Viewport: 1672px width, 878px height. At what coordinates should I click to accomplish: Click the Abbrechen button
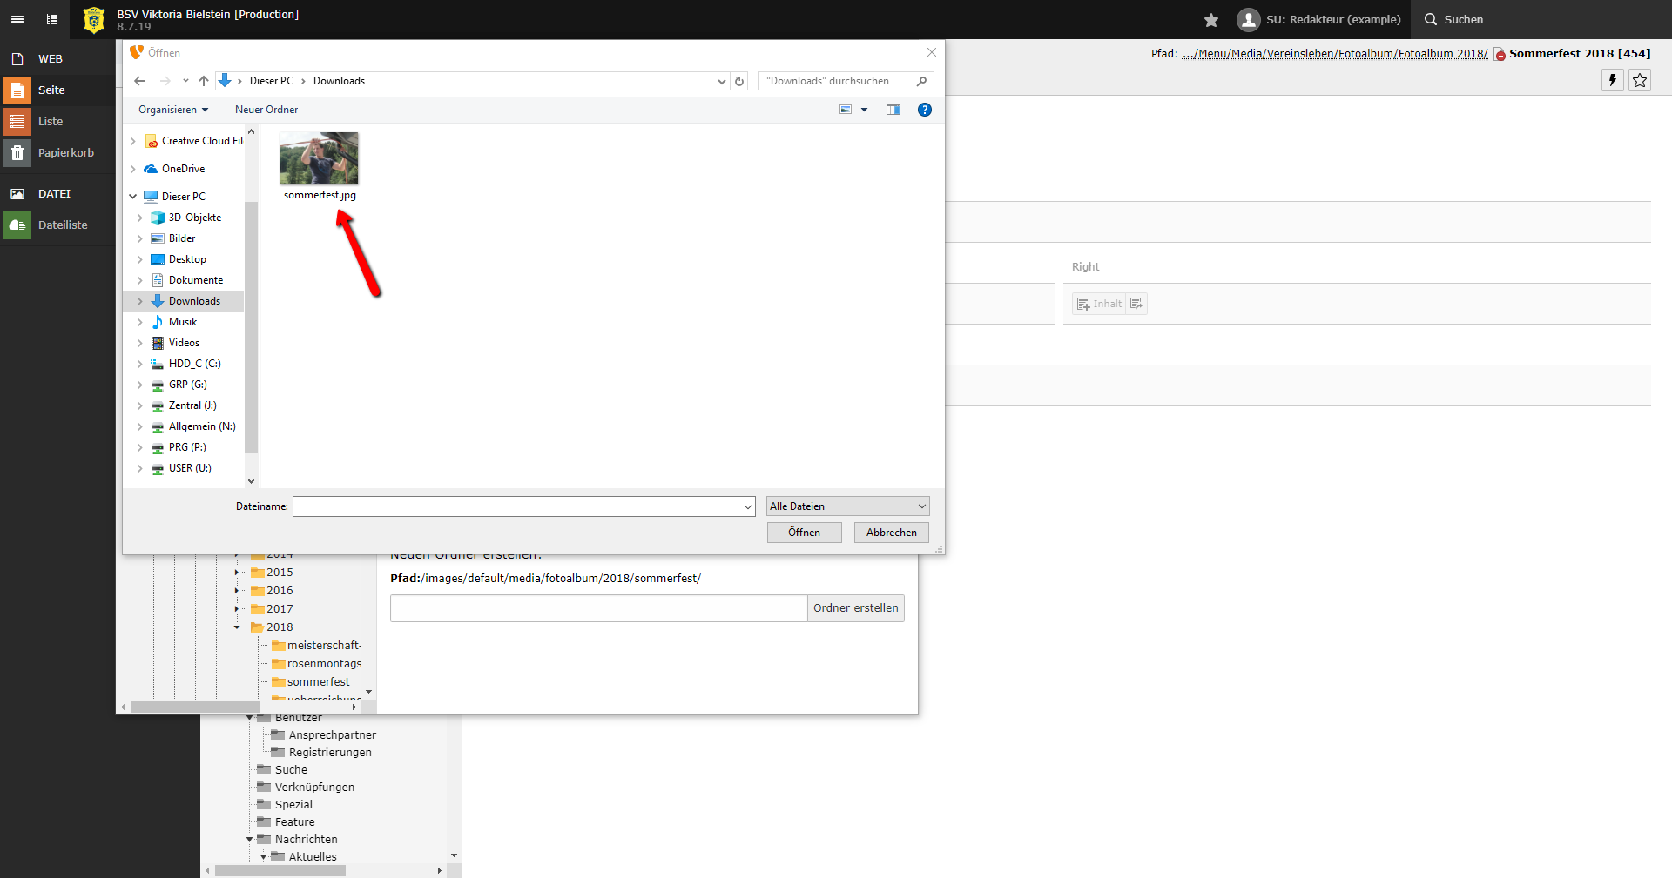[891, 533]
